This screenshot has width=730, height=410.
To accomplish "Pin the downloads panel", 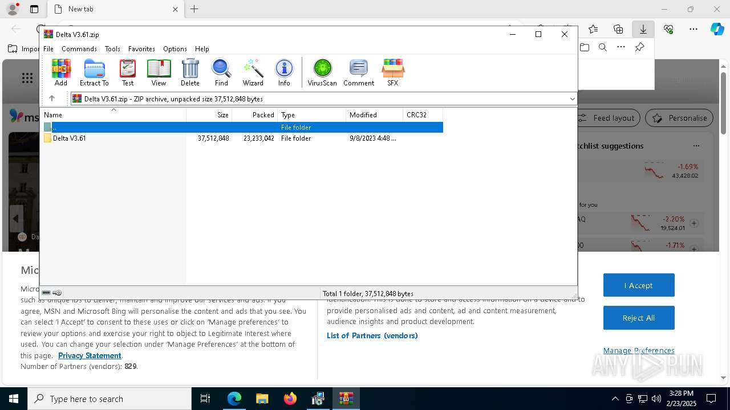I will (639, 47).
